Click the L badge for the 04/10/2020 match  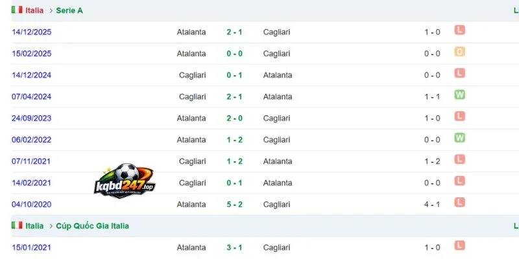pos(459,203)
